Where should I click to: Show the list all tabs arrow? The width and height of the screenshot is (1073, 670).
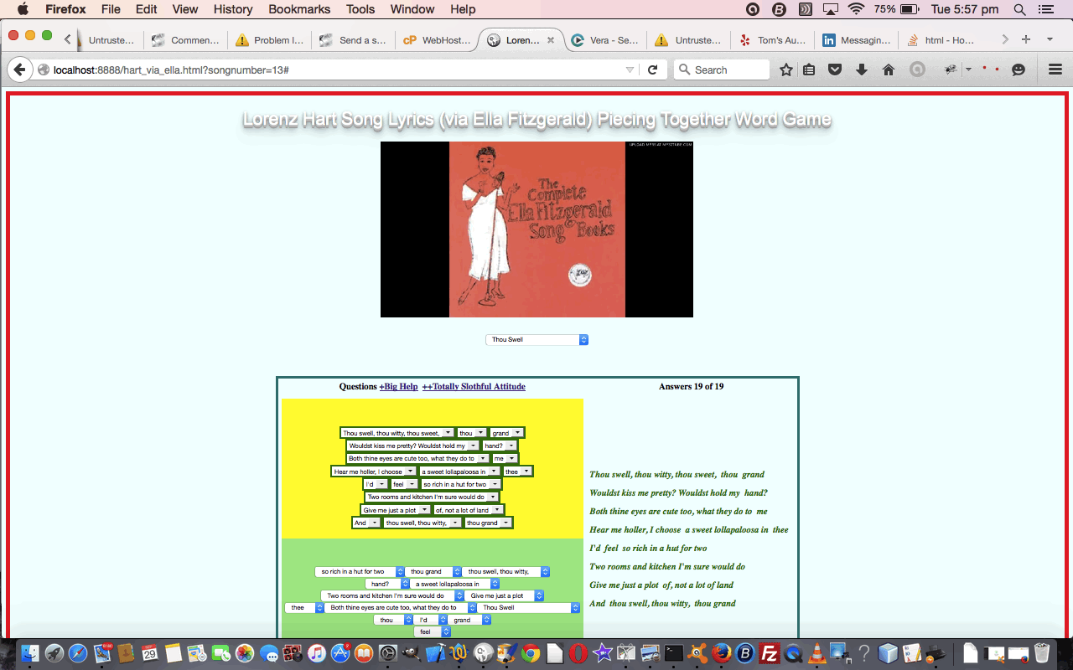[x=1050, y=39]
